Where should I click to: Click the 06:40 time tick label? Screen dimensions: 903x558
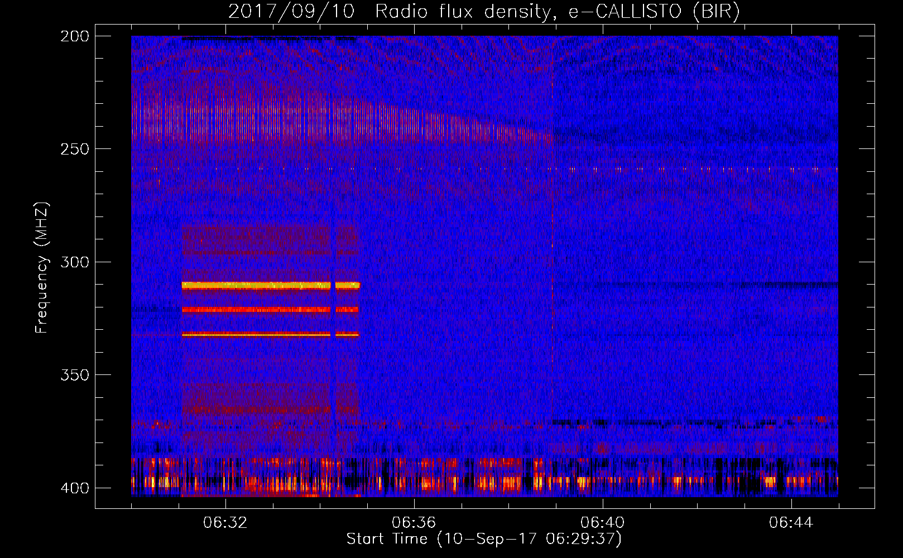(x=603, y=523)
